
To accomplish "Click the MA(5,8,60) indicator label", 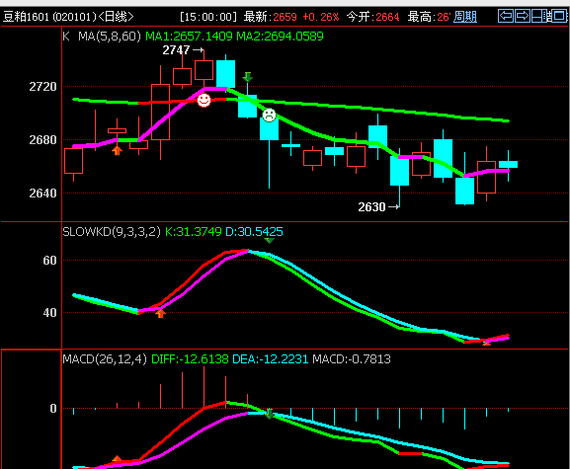I will 110,37.
